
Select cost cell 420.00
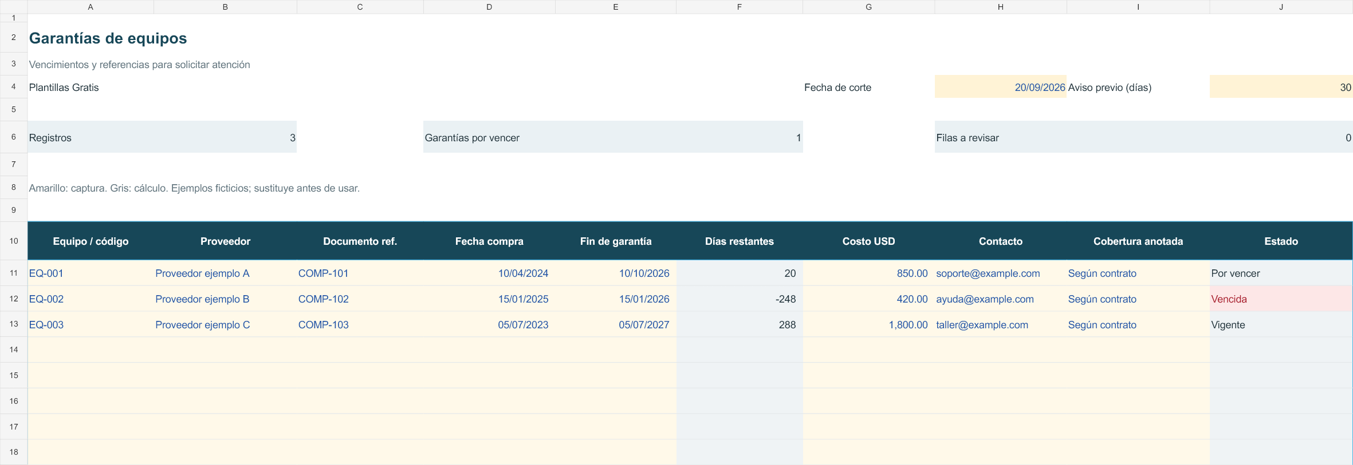[x=868, y=299]
